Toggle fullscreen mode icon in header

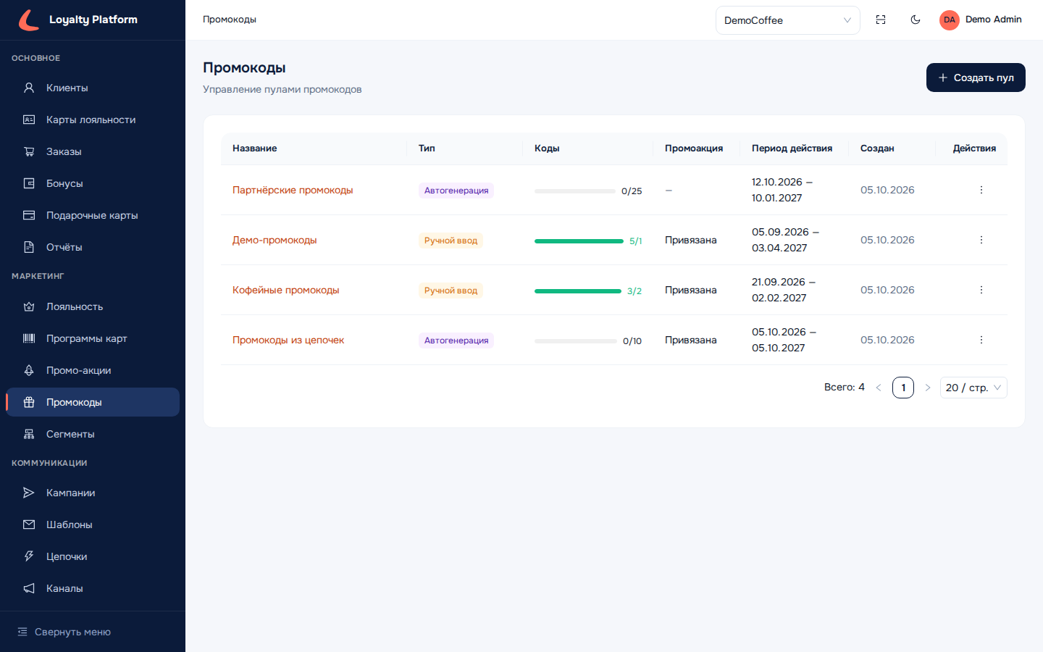tap(881, 20)
